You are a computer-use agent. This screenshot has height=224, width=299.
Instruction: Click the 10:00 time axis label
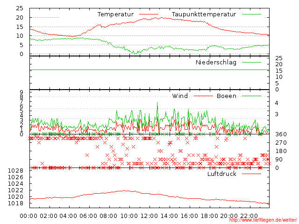click(x=129, y=216)
